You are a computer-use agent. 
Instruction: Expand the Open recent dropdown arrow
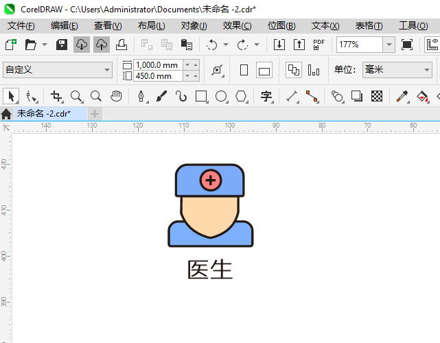(45, 45)
